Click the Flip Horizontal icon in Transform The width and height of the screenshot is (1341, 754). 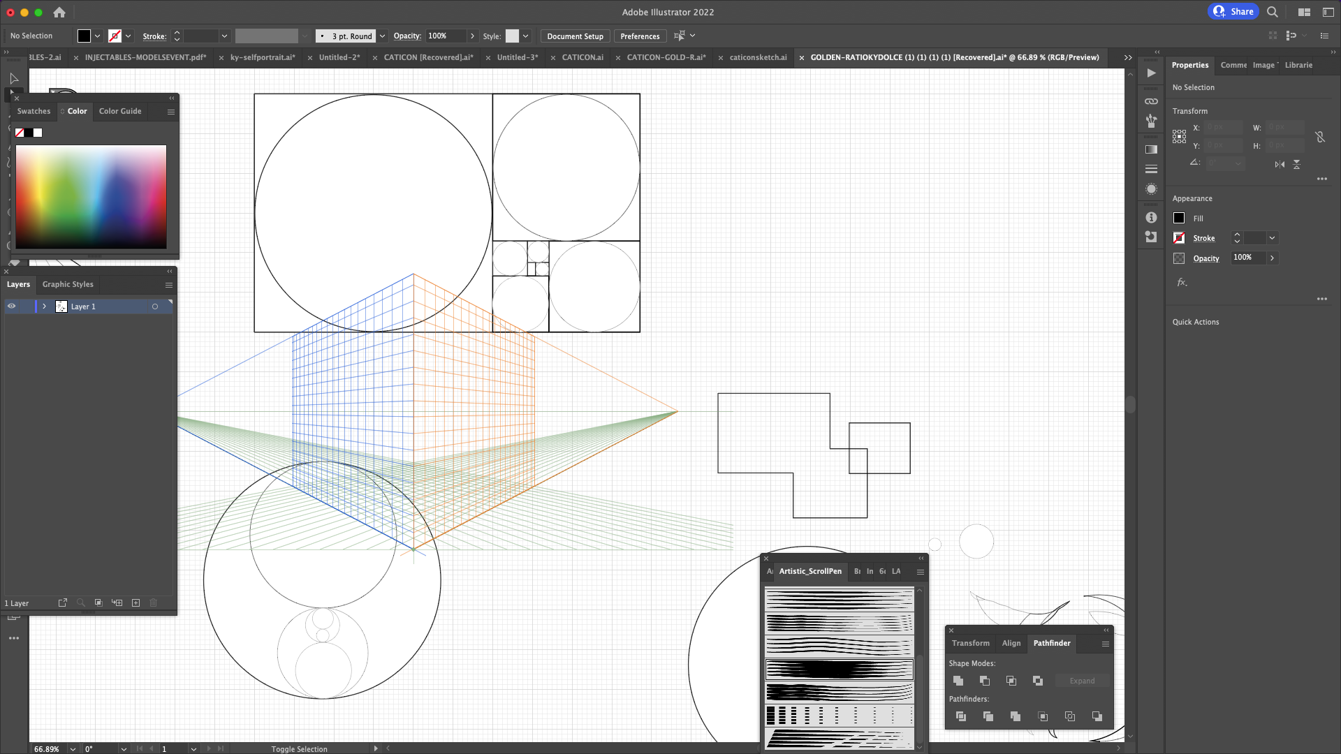click(x=1280, y=164)
